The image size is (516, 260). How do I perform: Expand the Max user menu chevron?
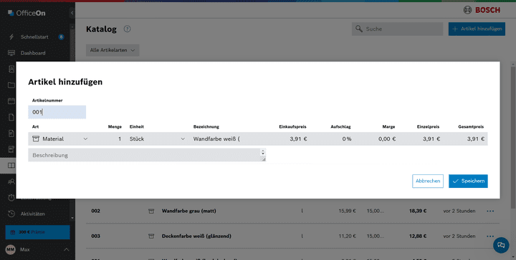pyautogui.click(x=66, y=249)
